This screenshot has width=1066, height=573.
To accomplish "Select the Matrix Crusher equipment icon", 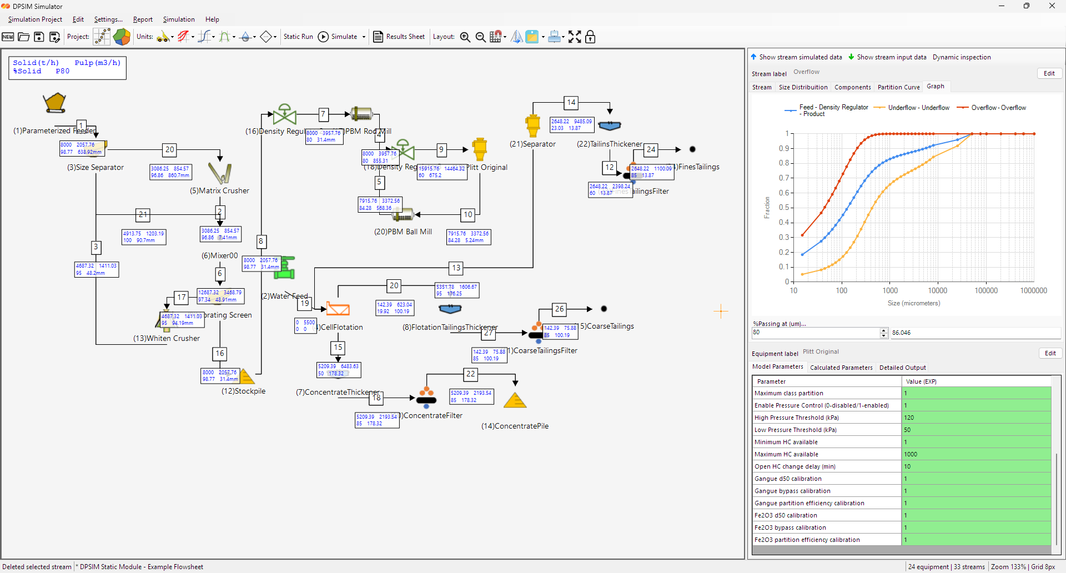I will click(x=220, y=173).
